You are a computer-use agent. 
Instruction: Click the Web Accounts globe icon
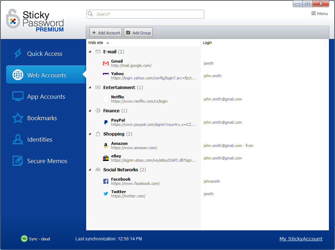[18, 75]
